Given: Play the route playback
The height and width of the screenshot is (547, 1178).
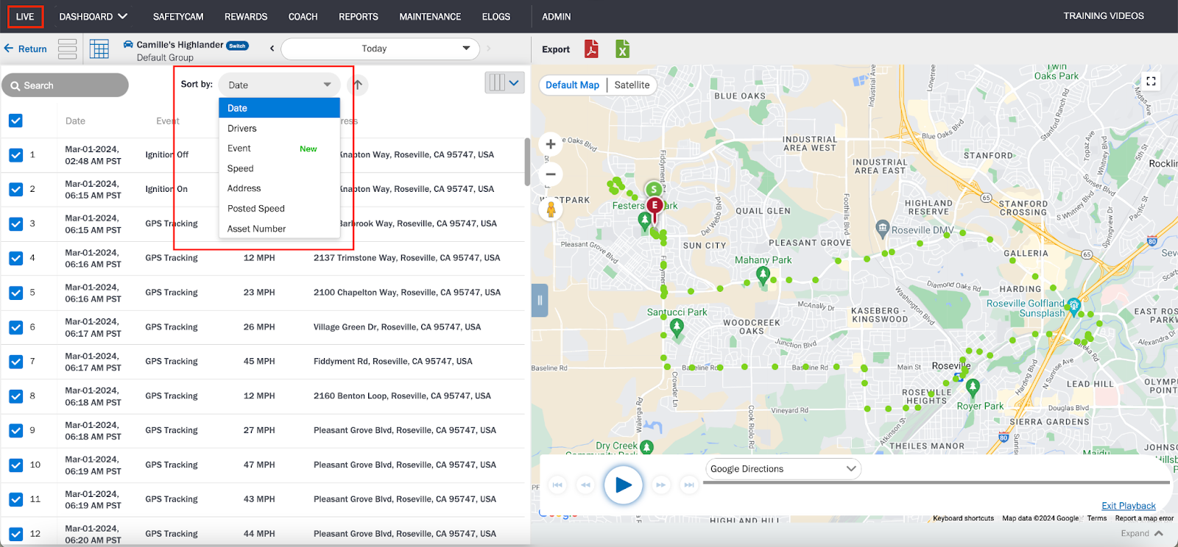Looking at the screenshot, I should pos(624,485).
